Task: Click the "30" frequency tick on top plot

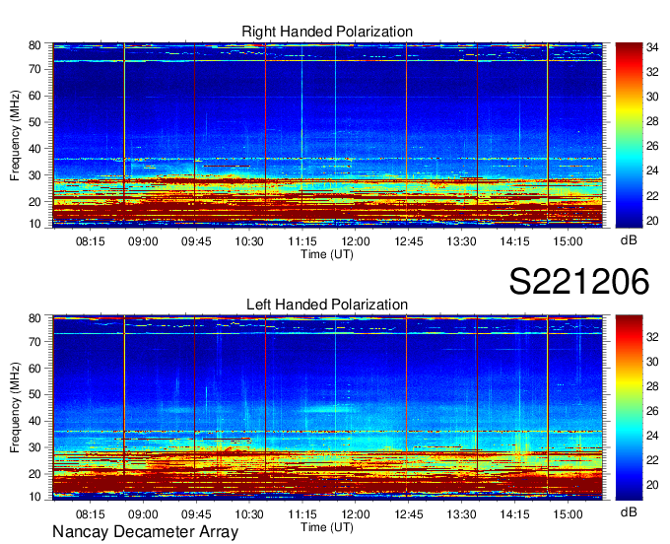Action: (34, 175)
